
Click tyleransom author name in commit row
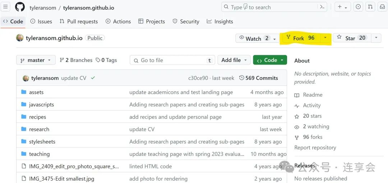click(45, 78)
